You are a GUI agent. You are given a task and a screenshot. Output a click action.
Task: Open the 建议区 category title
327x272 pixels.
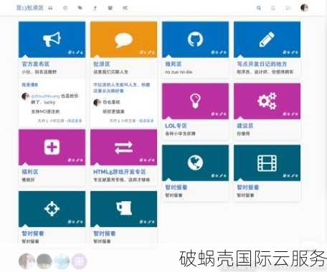(245, 126)
